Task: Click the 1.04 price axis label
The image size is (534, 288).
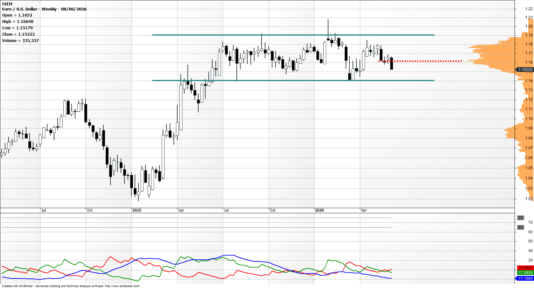Action: [x=529, y=178]
